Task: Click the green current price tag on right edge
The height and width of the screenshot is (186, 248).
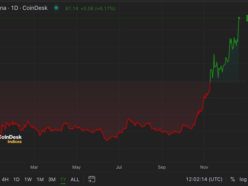Action: coord(246,18)
